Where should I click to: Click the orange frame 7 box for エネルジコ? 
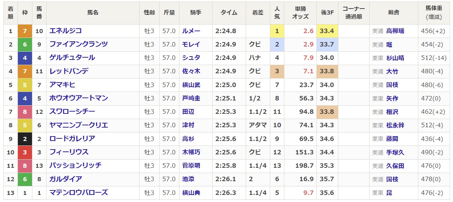25,31
